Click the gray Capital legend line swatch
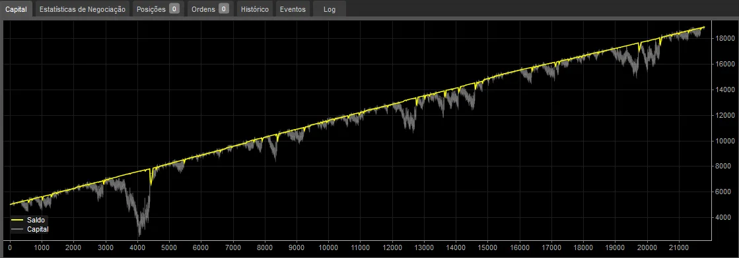This screenshot has height=258, width=739. [x=17, y=229]
